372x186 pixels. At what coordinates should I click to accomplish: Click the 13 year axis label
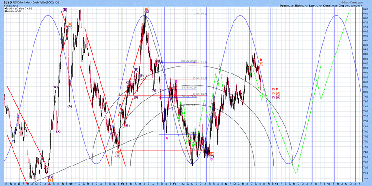click(277, 183)
